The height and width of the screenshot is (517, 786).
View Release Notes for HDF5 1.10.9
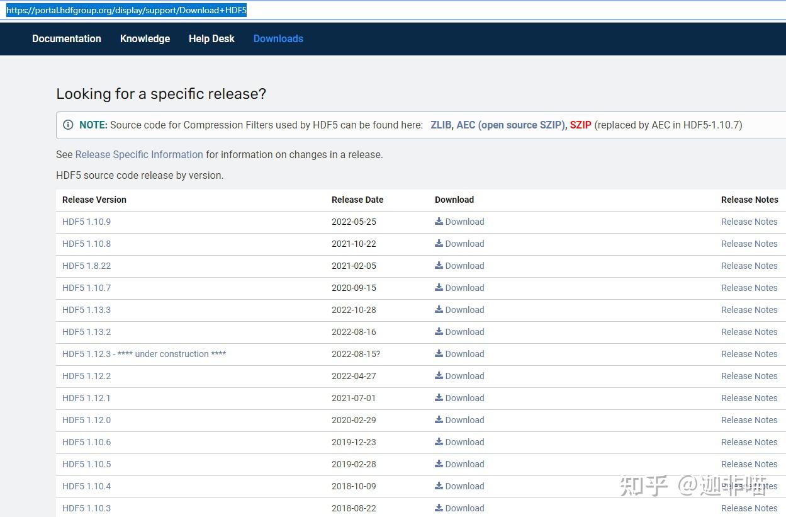click(x=749, y=222)
